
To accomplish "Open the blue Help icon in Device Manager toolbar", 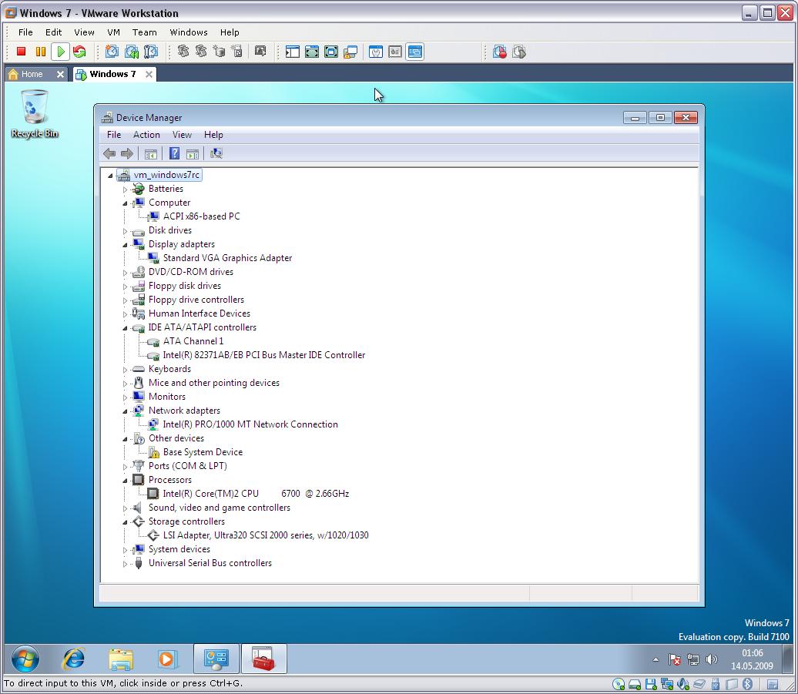I will pos(174,153).
